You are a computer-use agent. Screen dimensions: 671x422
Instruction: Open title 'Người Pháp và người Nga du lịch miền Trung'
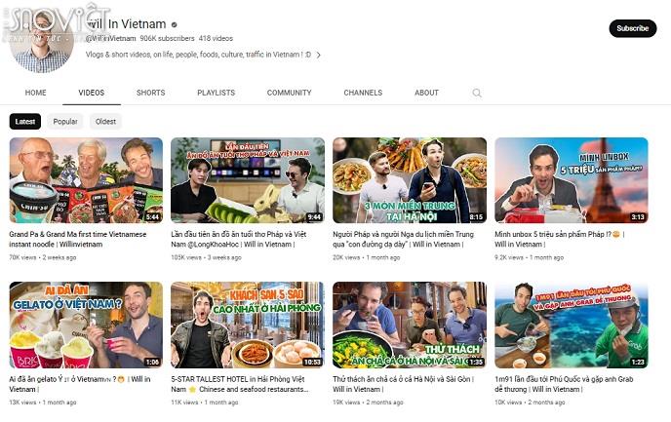pos(404,240)
